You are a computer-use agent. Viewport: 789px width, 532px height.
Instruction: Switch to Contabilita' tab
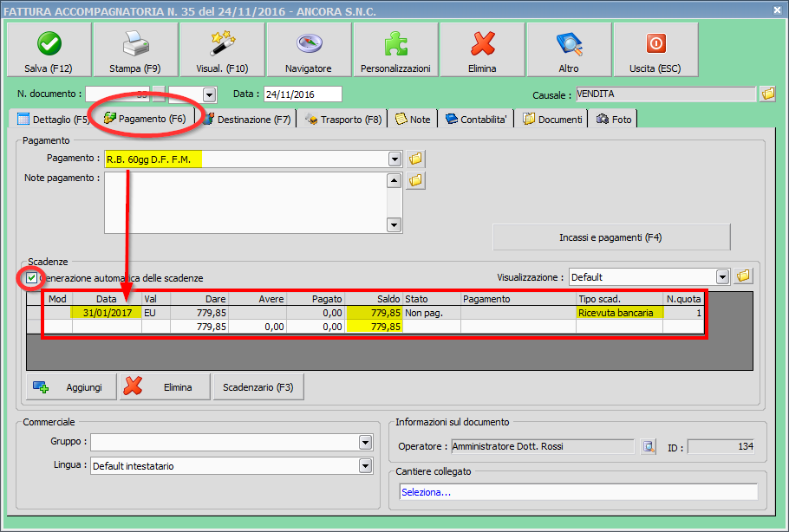coord(477,120)
